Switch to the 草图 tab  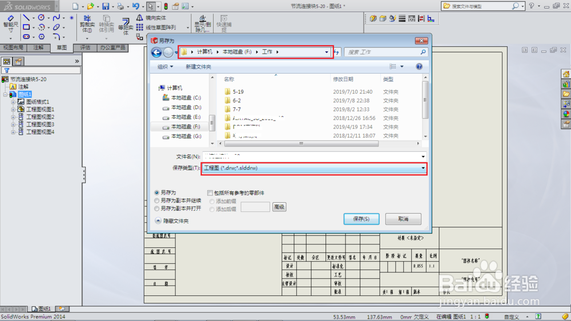[62, 48]
